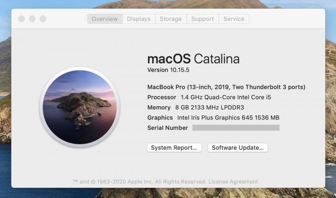Viewport: 336px width, 198px height.
Task: Click the Graphics label
Action: click(x=160, y=118)
